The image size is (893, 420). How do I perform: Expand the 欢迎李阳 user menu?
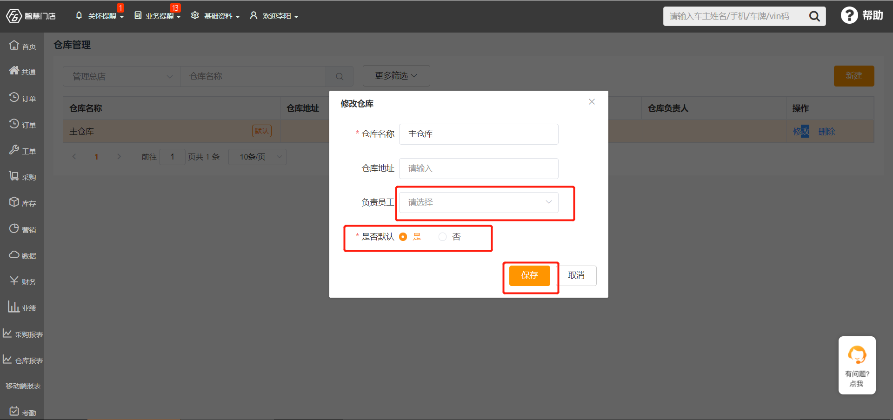tap(296, 17)
